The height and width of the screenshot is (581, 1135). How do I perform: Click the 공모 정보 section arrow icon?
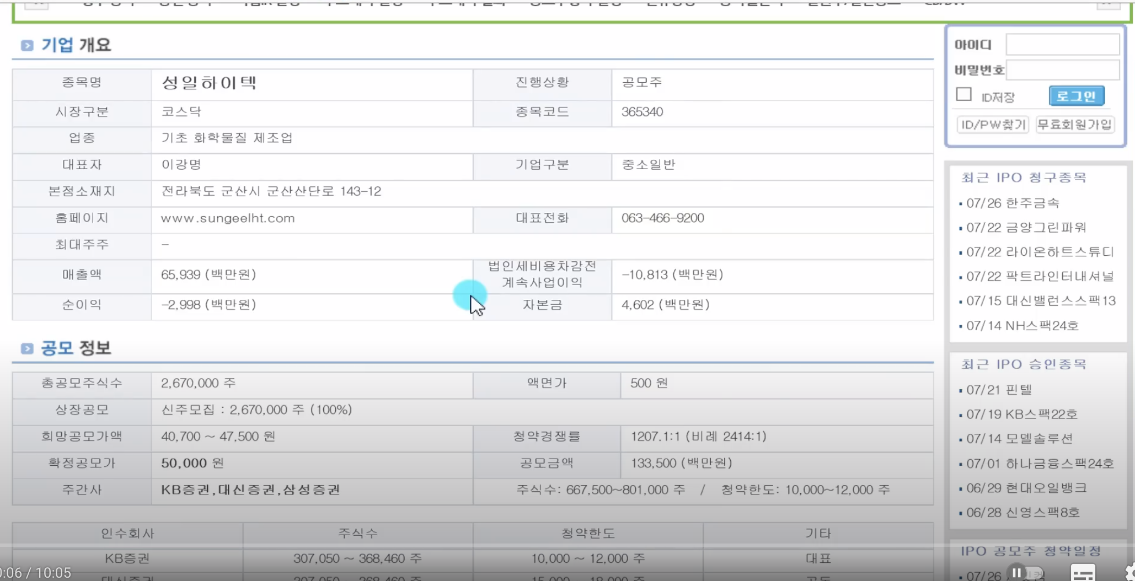point(27,348)
